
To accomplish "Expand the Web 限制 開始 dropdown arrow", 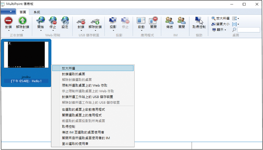I will click(41, 30).
